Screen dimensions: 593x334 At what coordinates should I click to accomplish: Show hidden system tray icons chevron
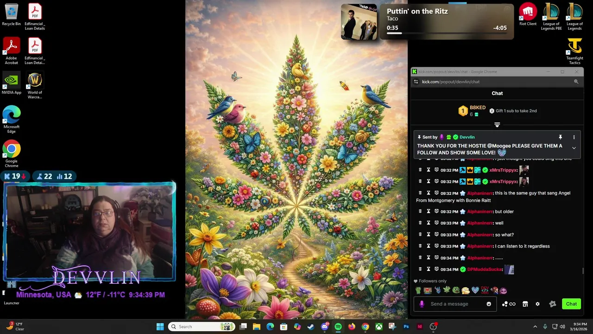point(535,327)
